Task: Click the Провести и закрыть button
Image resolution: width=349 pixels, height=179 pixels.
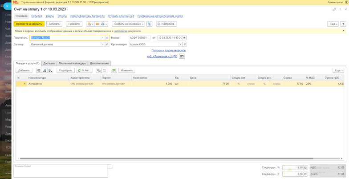Action: coord(29,24)
